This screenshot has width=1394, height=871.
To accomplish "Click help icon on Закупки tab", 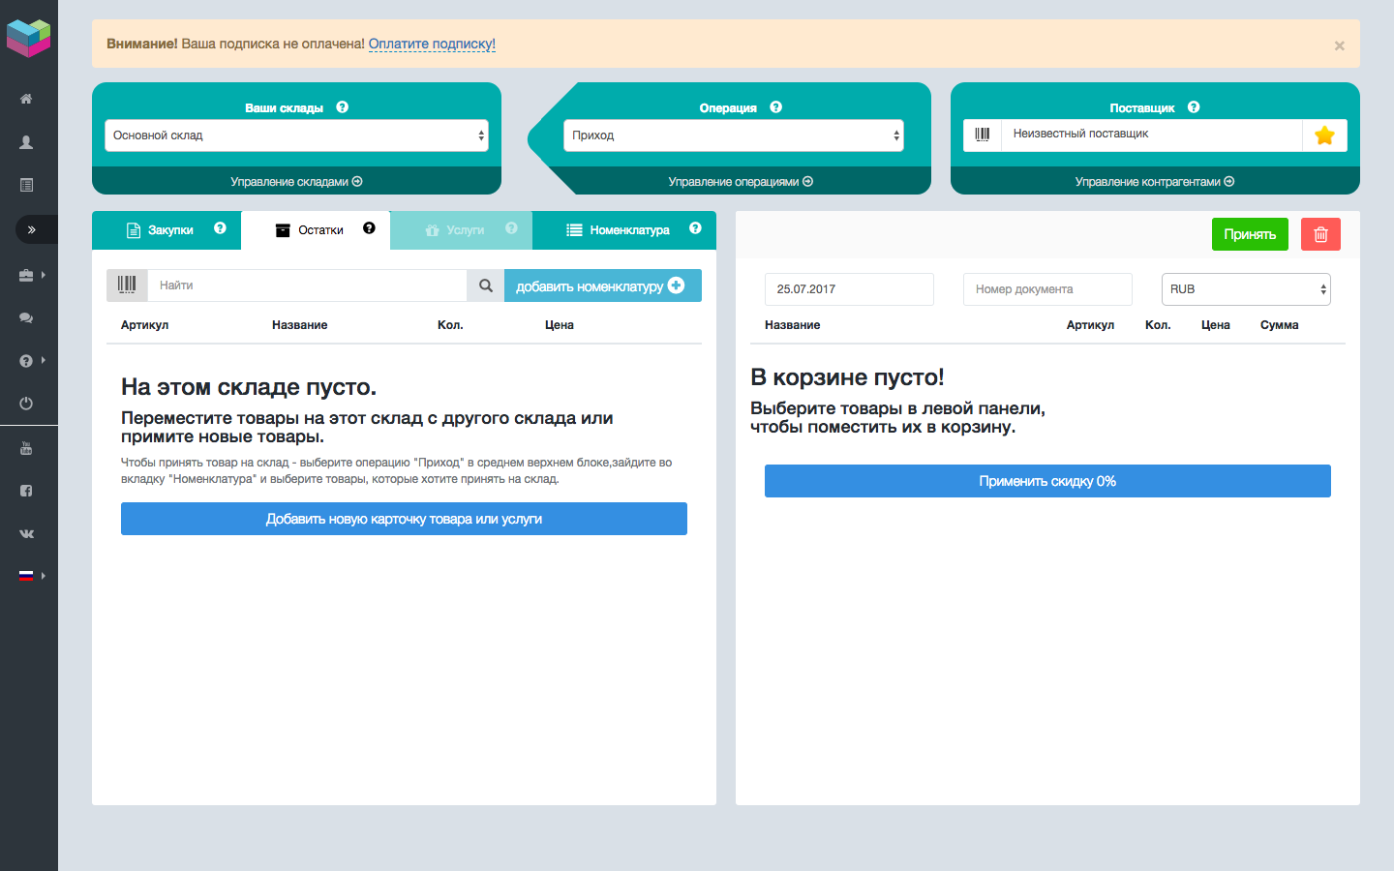I will 220,228.
